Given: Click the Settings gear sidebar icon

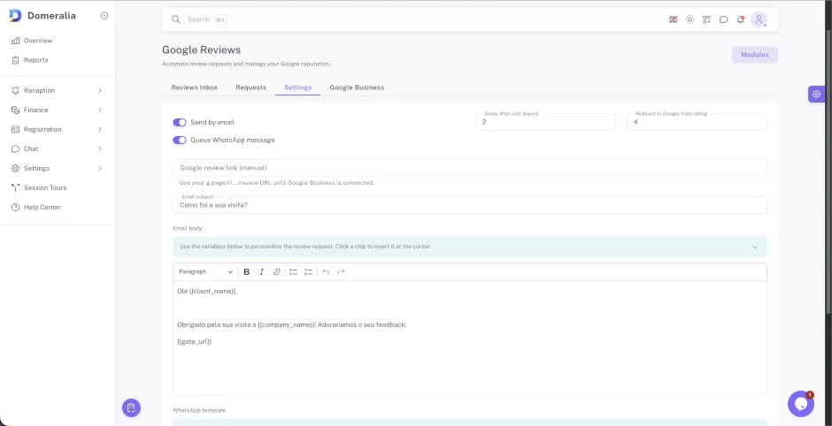Looking at the screenshot, I should point(15,169).
